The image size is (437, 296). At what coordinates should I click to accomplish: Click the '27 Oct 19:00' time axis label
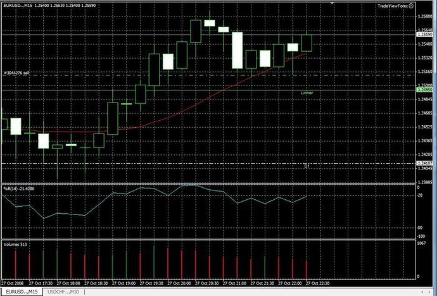tap(123, 283)
